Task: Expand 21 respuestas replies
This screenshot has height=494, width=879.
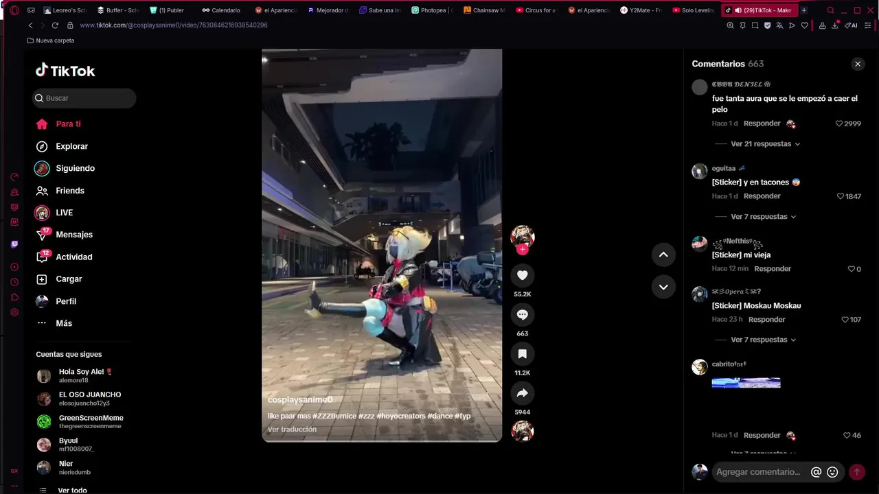Action: pos(765,144)
